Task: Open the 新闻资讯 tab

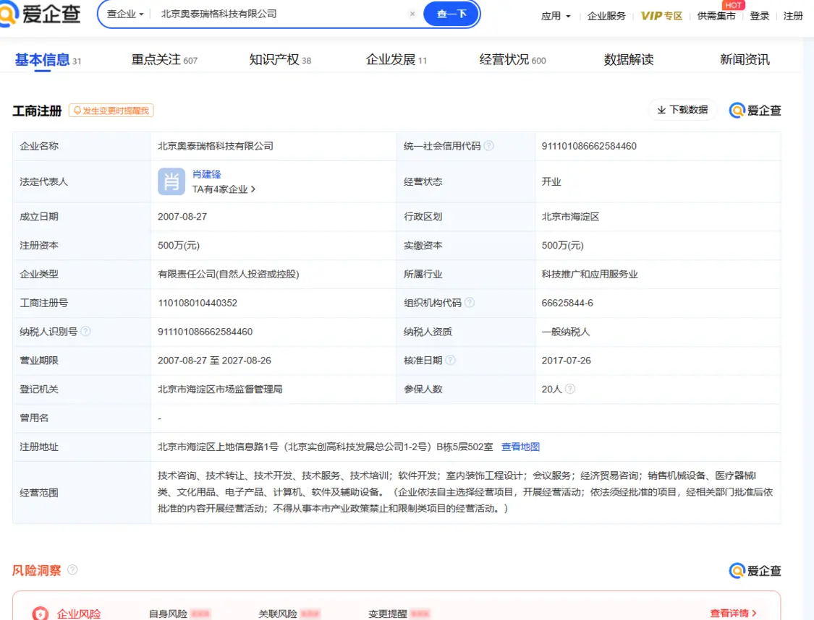Action: click(745, 60)
